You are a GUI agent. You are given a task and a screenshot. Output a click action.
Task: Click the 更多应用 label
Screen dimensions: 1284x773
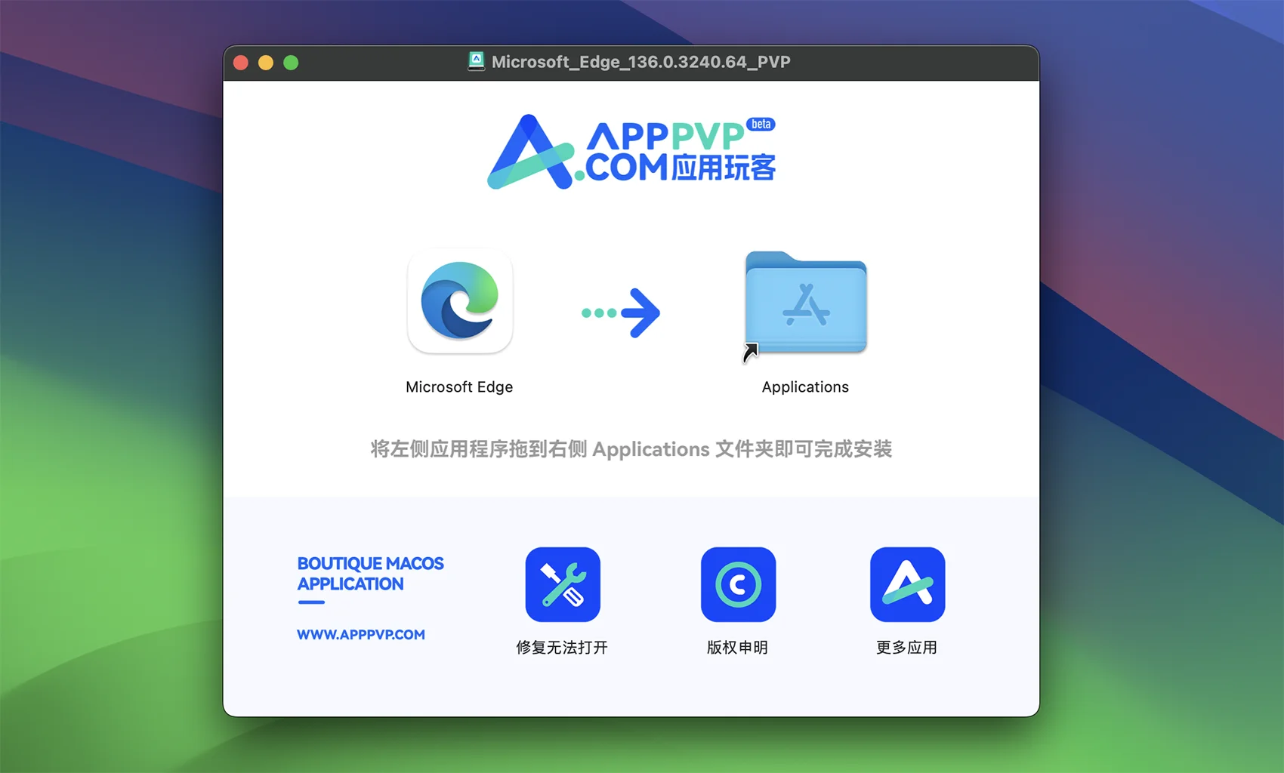(x=906, y=648)
